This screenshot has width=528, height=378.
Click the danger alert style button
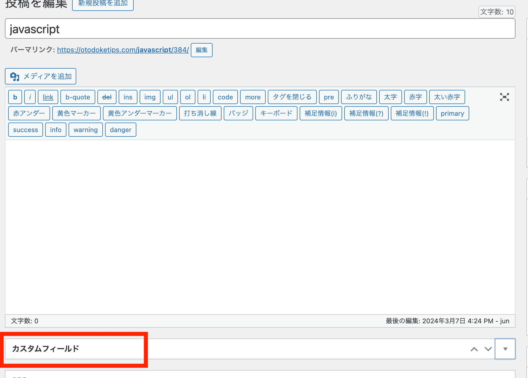[x=121, y=130]
